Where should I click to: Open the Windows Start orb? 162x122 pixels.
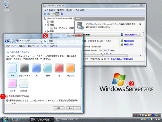(x=4, y=119)
